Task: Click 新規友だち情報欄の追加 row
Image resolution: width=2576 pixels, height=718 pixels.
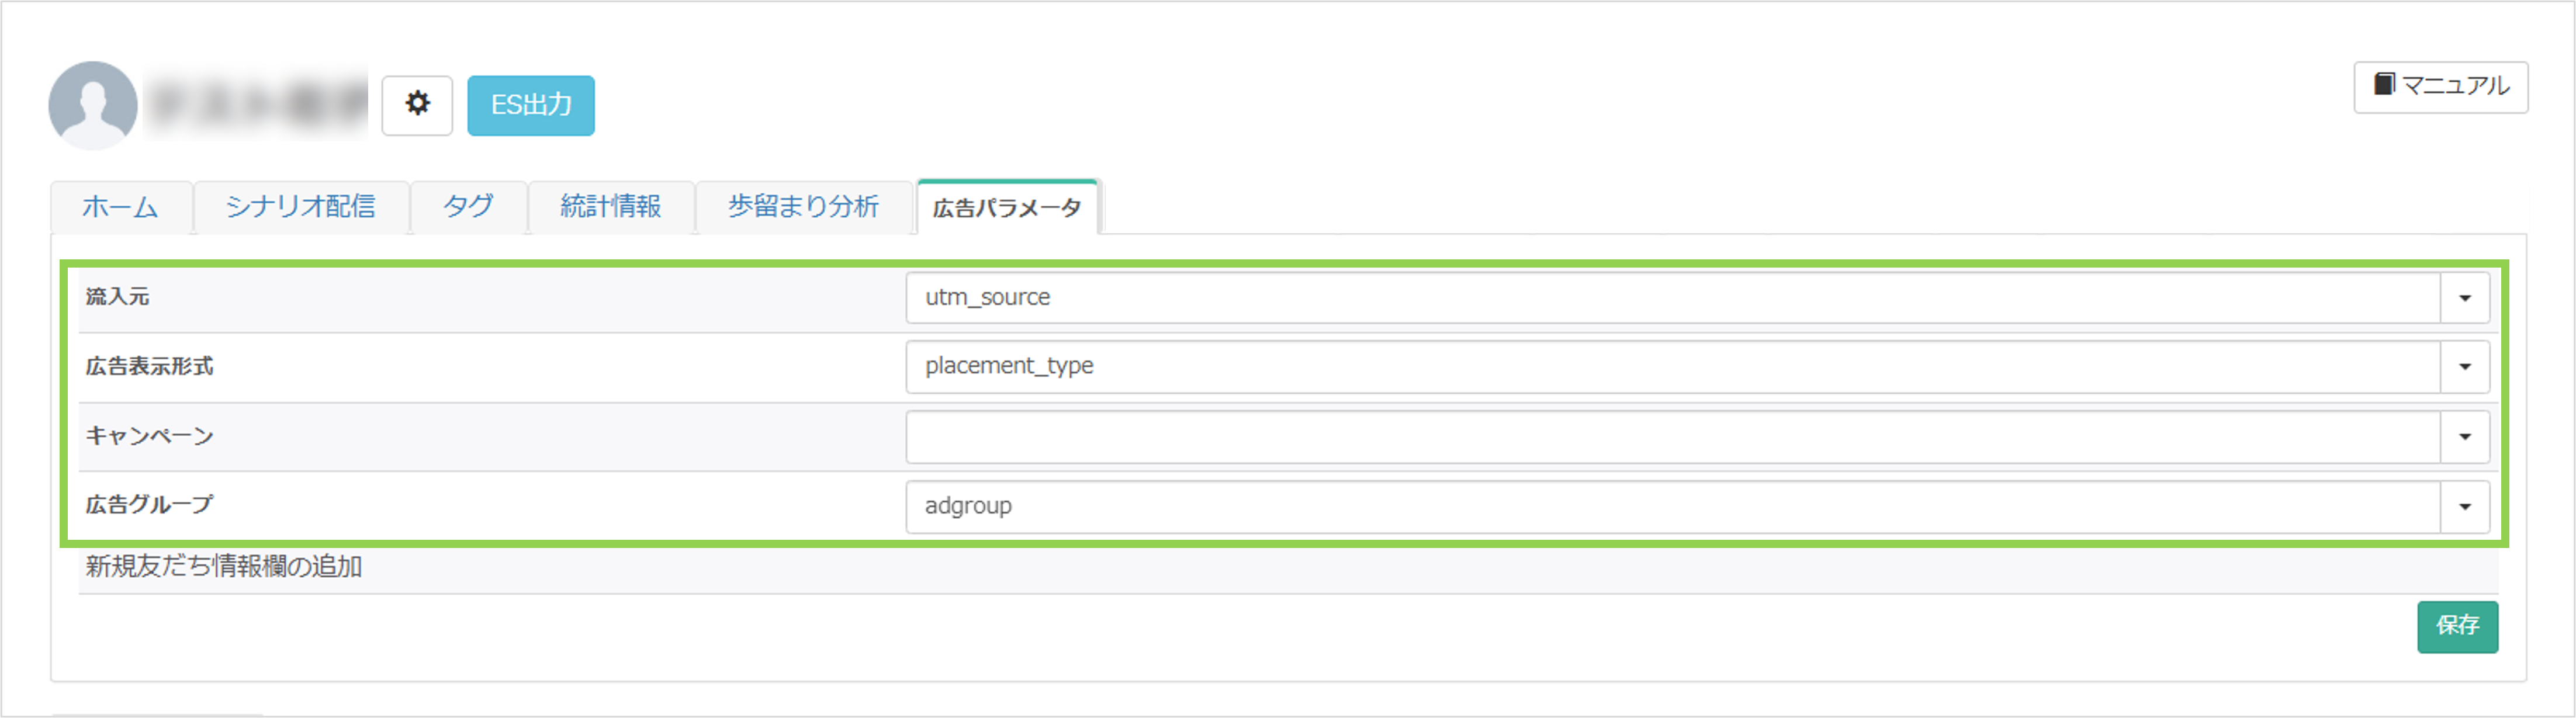Action: click(x=224, y=567)
